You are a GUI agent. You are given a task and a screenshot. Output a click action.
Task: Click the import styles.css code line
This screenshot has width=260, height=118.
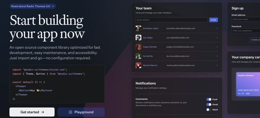coord(40,70)
